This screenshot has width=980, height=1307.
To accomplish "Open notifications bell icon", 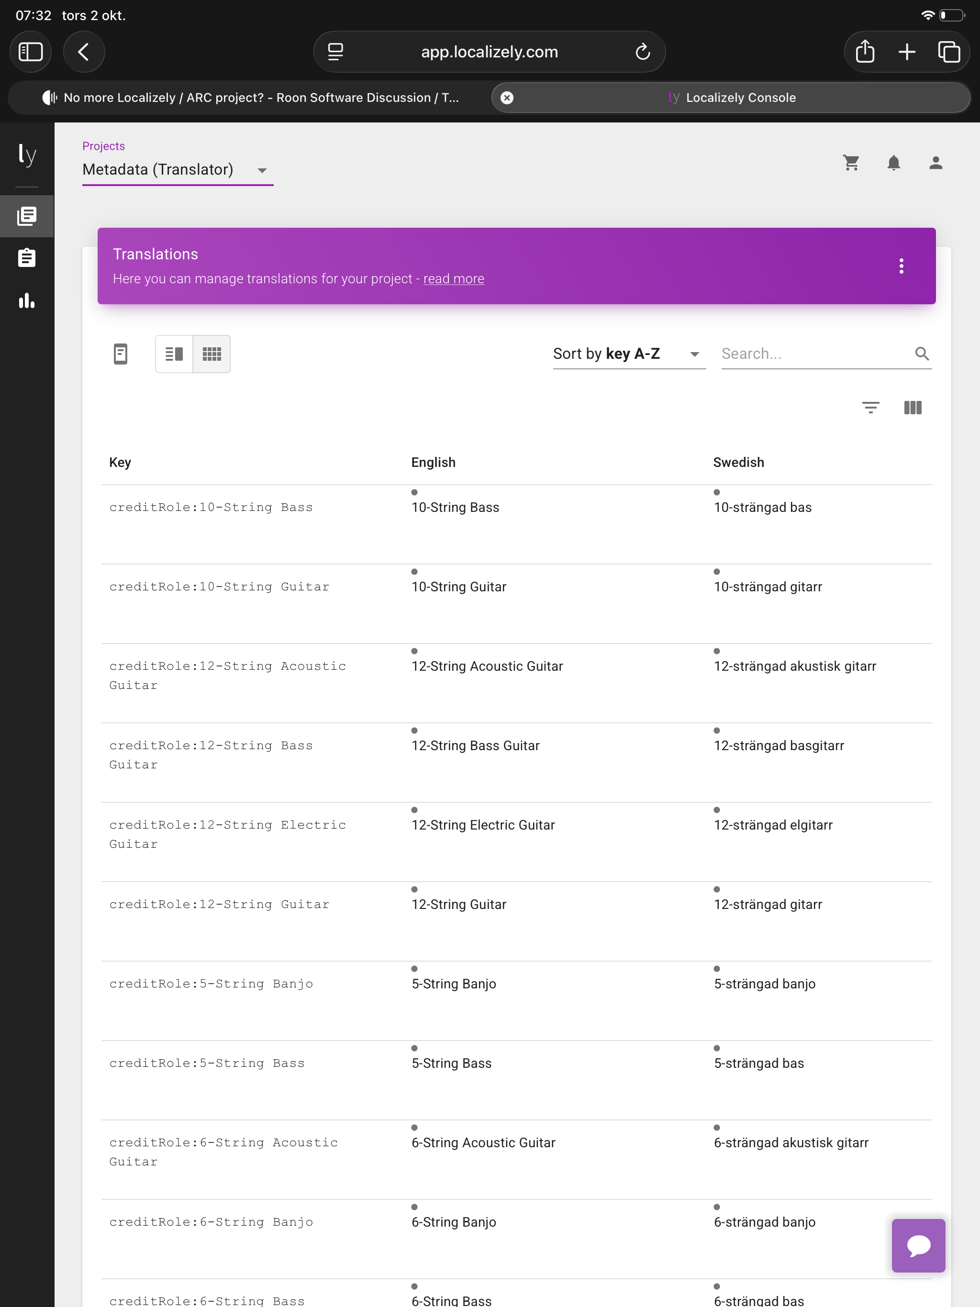I will click(x=893, y=163).
